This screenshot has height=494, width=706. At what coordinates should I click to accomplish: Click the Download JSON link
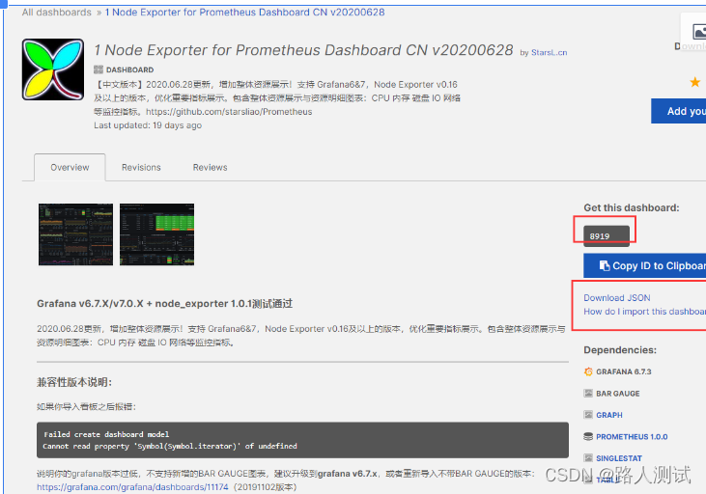617,298
